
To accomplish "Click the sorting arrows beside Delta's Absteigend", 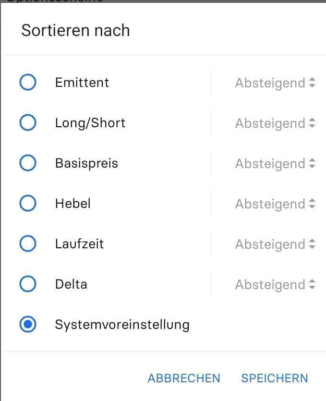I will (313, 284).
